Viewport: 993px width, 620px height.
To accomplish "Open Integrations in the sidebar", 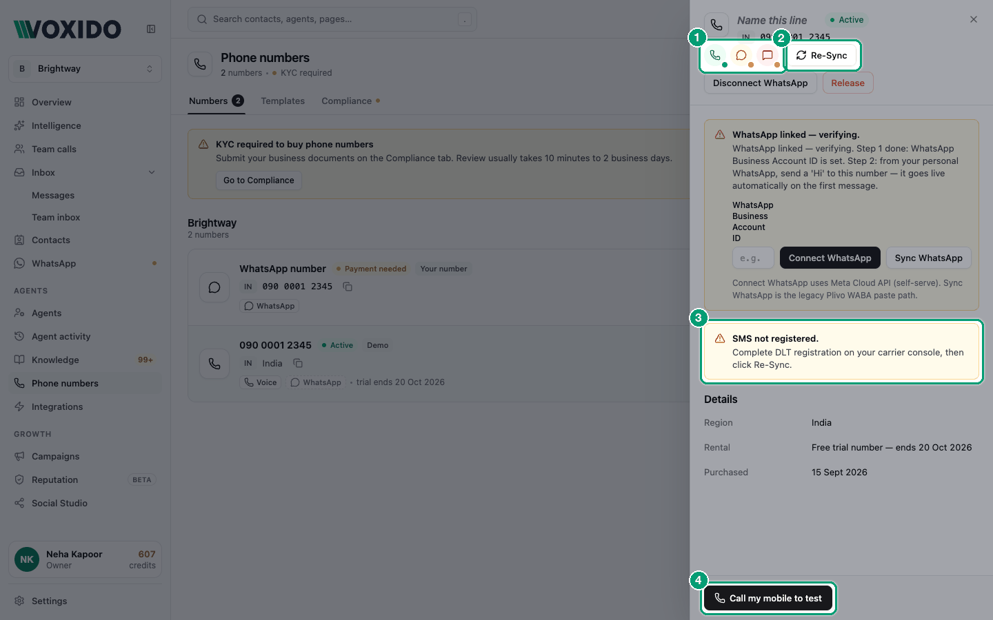I will pyautogui.click(x=86, y=406).
